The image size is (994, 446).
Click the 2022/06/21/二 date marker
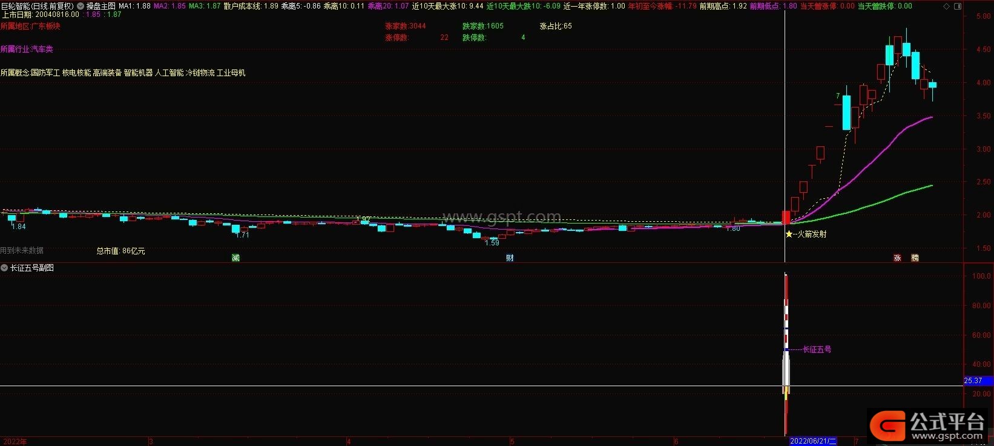click(x=813, y=442)
